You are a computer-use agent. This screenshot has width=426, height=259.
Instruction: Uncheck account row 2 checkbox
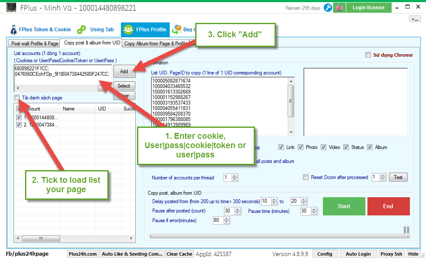pos(19,125)
